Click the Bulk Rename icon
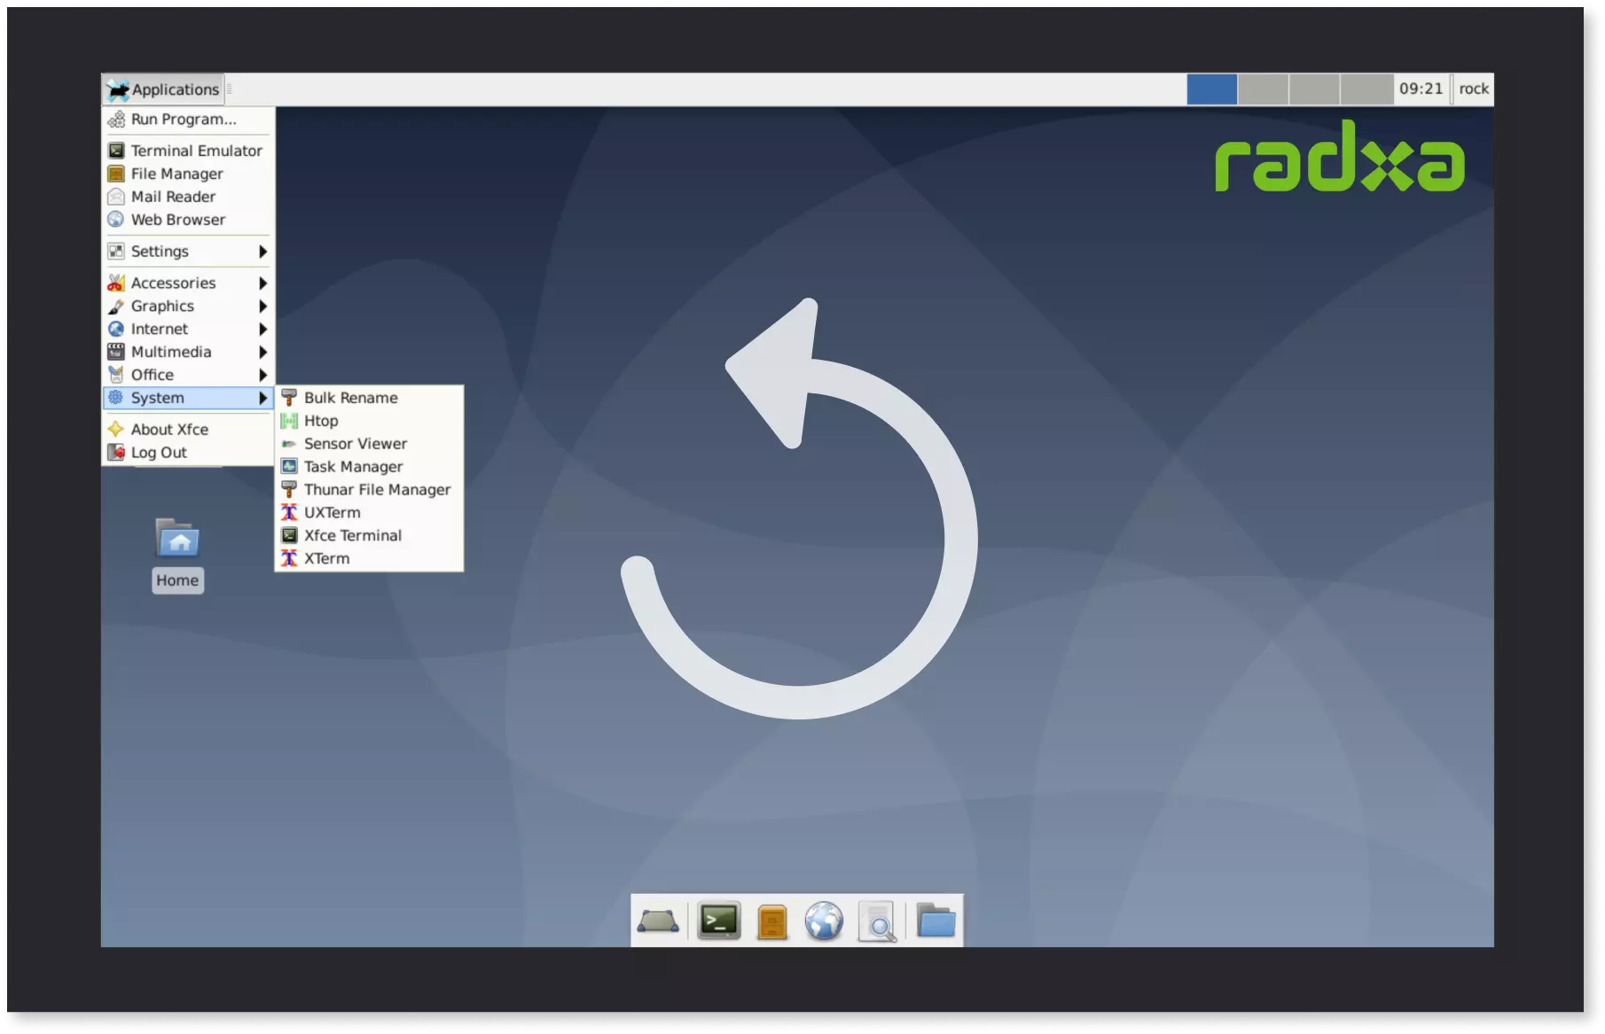This screenshot has height=1034, width=1605. tap(289, 399)
